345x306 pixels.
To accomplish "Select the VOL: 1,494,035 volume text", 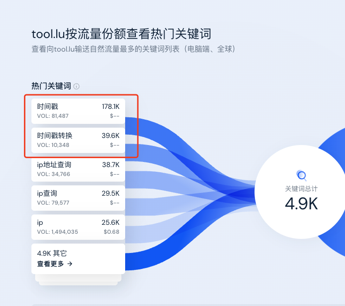I will coord(58,232).
